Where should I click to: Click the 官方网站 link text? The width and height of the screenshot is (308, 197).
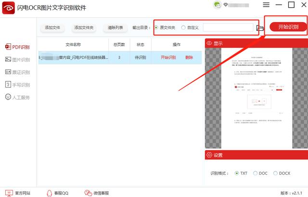[23, 193]
